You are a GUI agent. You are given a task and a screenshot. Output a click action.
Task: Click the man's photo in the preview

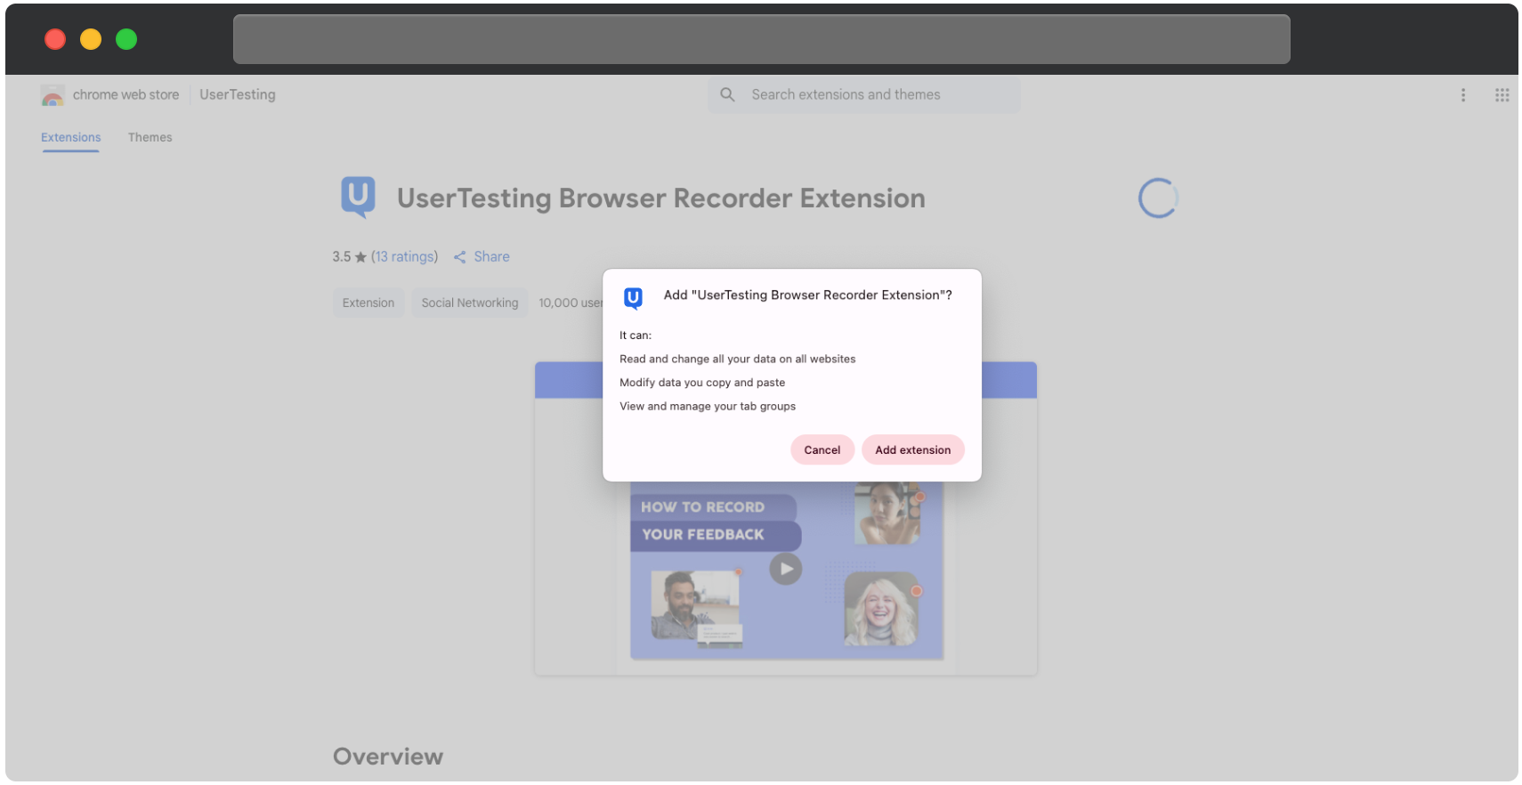click(x=695, y=607)
